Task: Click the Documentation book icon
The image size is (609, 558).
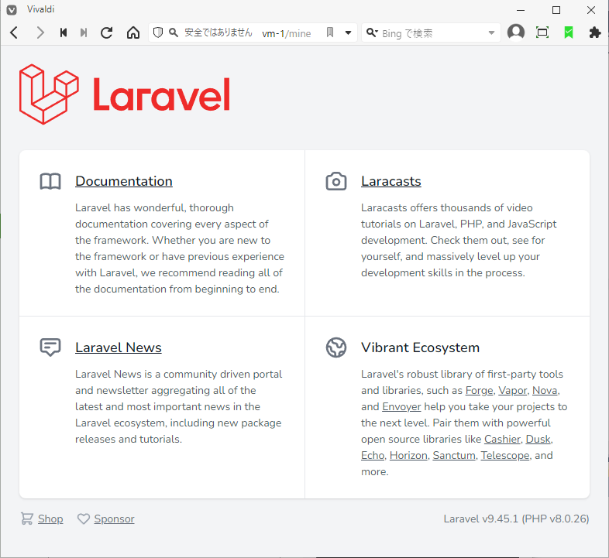Action: [50, 181]
